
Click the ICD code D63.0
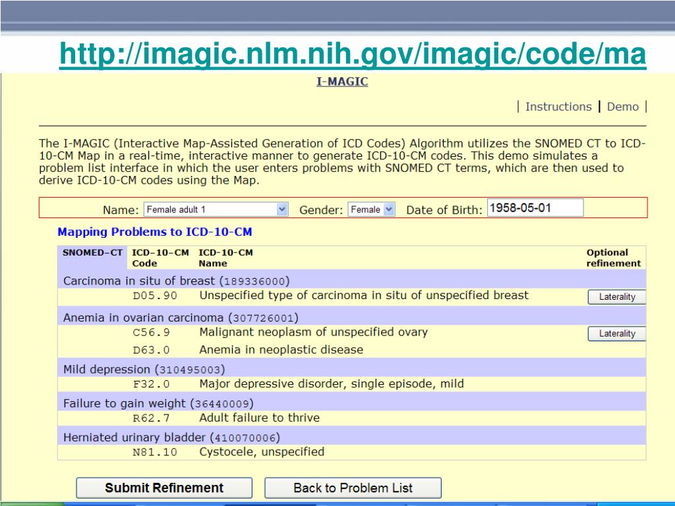tap(151, 351)
